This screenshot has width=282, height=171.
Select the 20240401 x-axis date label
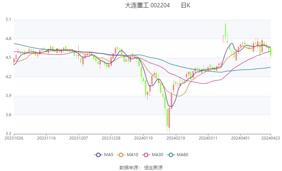240,138
